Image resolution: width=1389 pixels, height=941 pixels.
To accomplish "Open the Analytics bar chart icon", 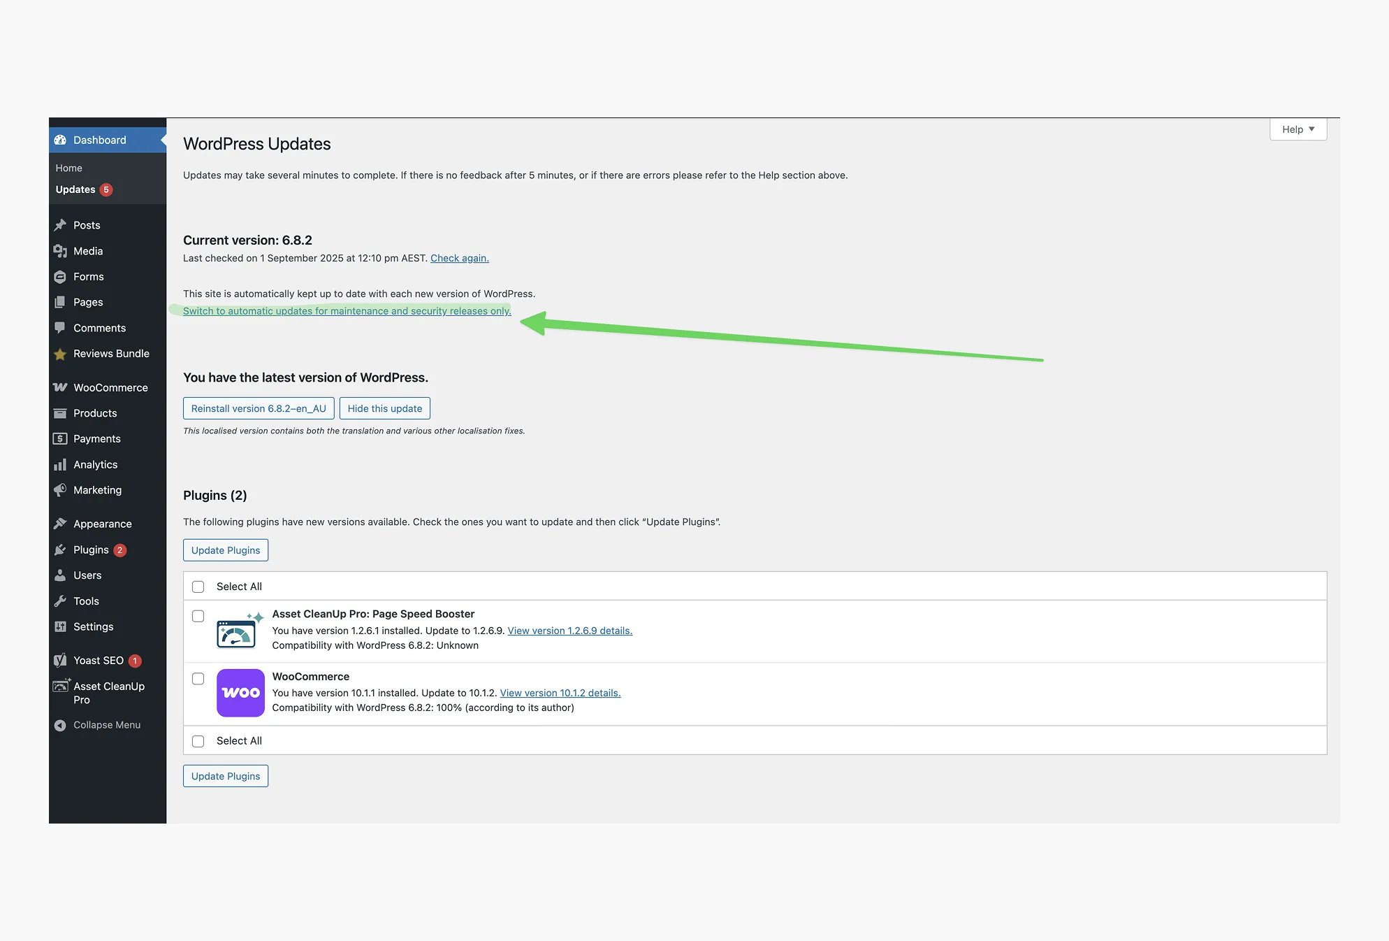I will pyautogui.click(x=60, y=465).
